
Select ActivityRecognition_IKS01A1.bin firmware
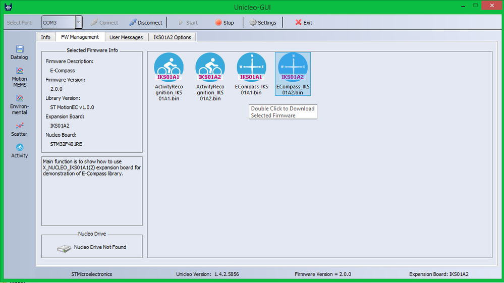coord(169,77)
